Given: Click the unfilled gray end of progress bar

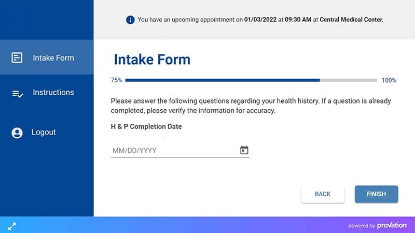Looking at the screenshot, I should pos(348,80).
